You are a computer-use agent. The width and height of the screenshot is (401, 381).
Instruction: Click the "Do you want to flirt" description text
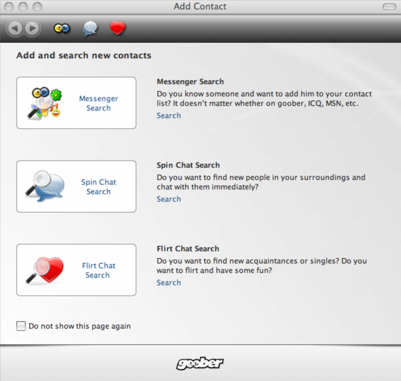[261, 266]
